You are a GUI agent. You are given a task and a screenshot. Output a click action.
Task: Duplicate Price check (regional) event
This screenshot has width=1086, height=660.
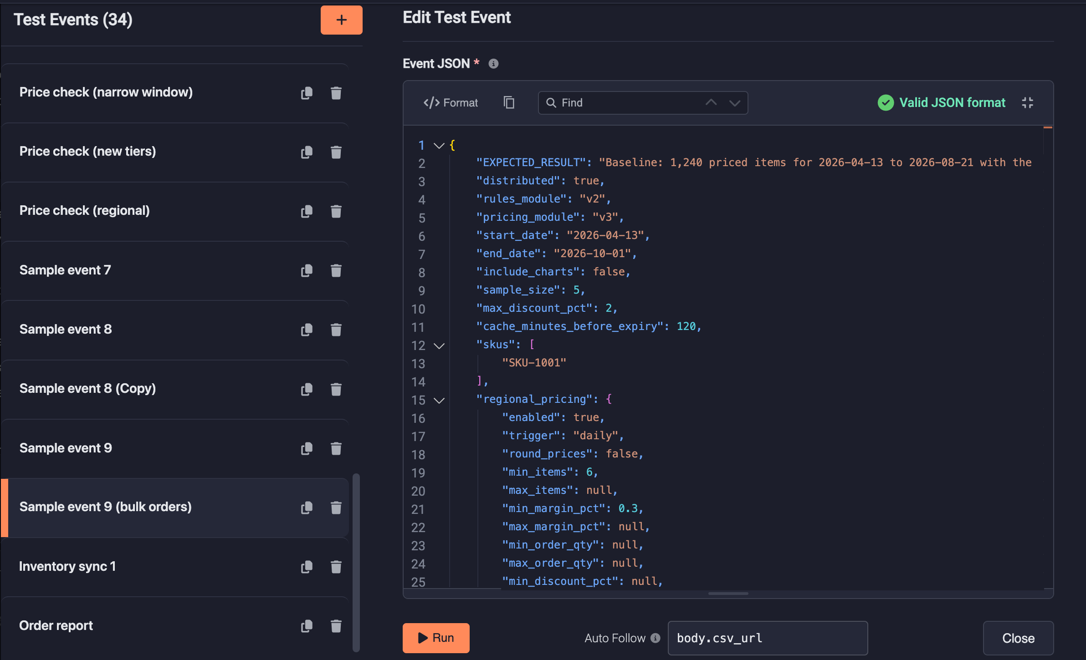click(307, 211)
